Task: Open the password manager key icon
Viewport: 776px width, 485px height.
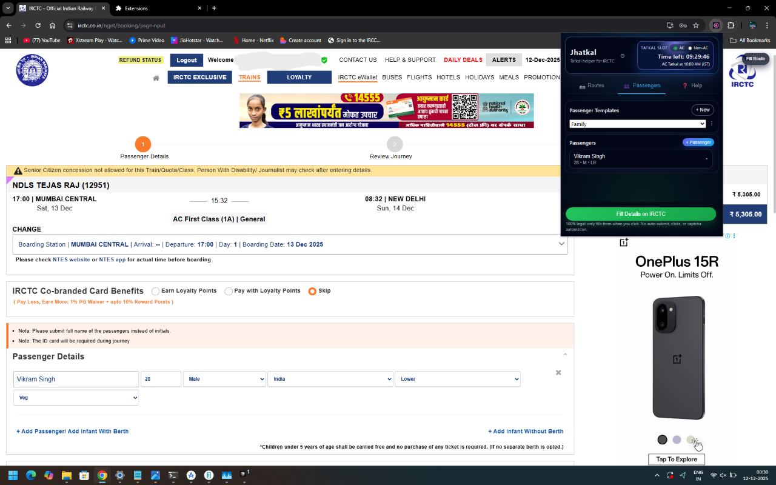Action: pos(683,25)
